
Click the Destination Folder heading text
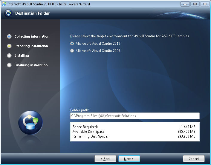(32, 13)
